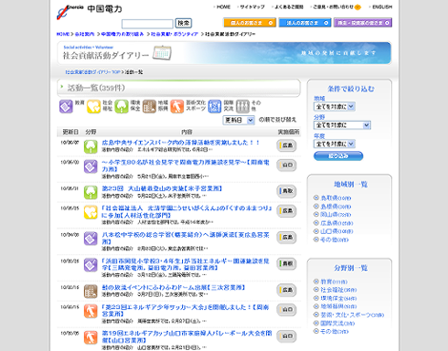Go to 中国電力の取り組み in the breadcrumb
448x351 pixels.
pyautogui.click(x=123, y=34)
